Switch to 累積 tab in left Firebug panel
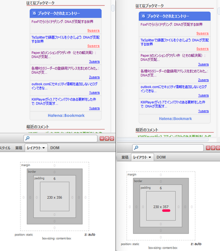The height and width of the screenshot is (251, 220). tap(19, 148)
